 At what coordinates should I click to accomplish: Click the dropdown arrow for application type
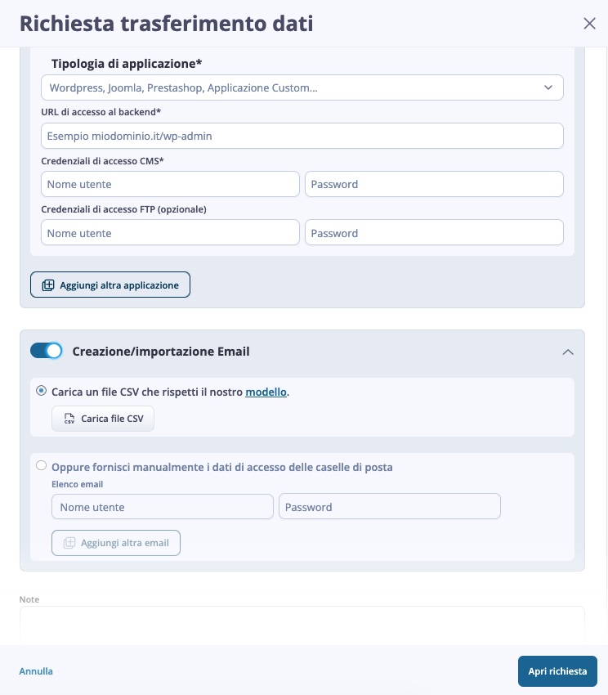(548, 87)
